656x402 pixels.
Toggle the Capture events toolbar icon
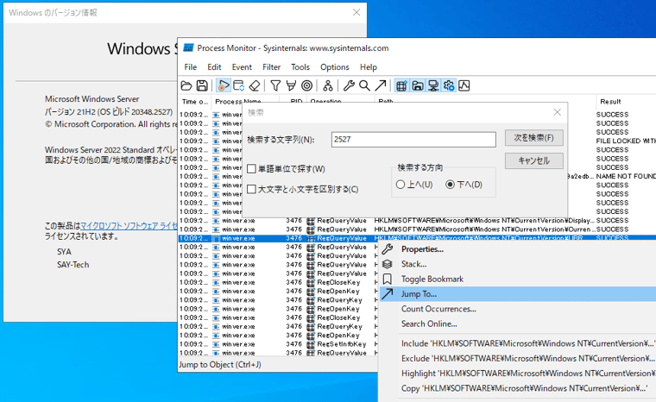223,85
